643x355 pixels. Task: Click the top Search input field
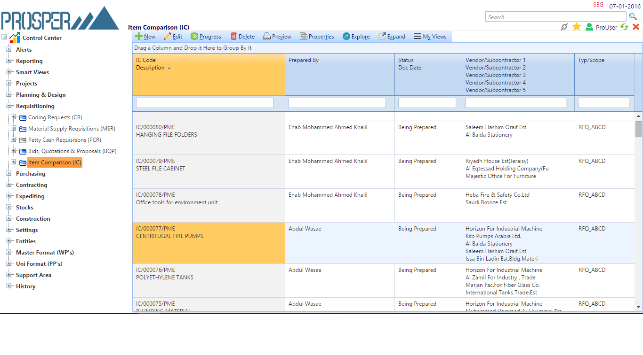(556, 17)
